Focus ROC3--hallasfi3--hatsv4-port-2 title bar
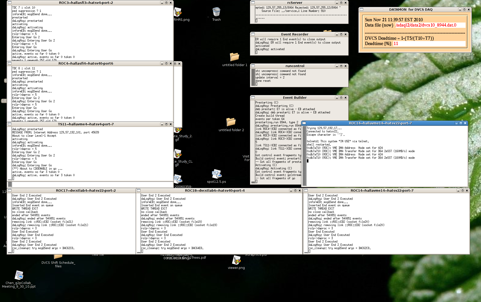Viewport: 481px width, 302px height. tap(86, 3)
